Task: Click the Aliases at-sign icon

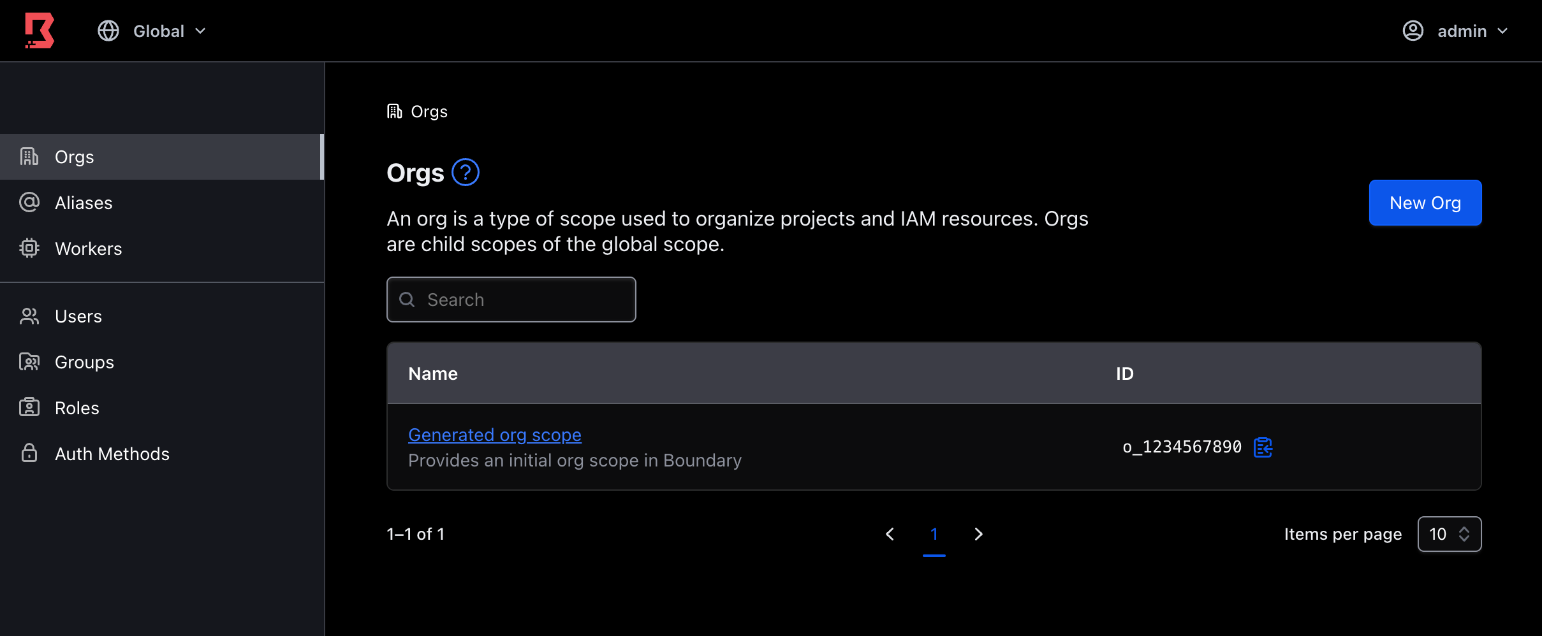Action: (29, 203)
